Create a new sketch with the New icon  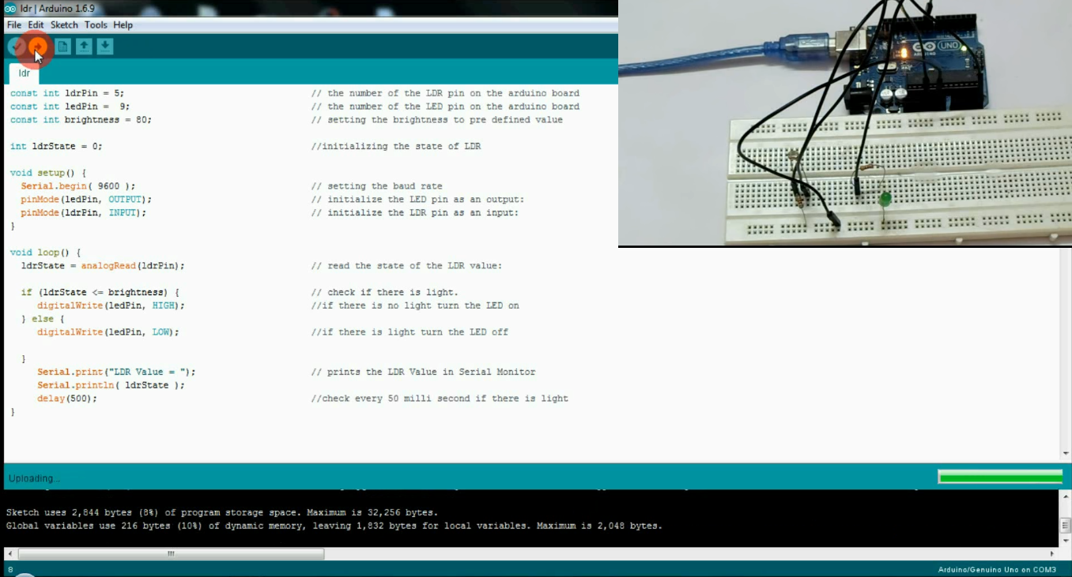pyautogui.click(x=61, y=46)
